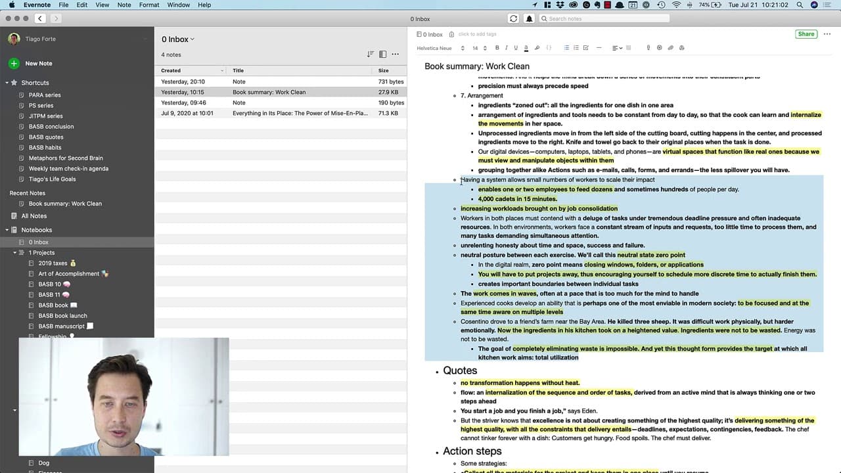The height and width of the screenshot is (473, 841).
Task: Insert a bulleted list
Action: pos(567,48)
